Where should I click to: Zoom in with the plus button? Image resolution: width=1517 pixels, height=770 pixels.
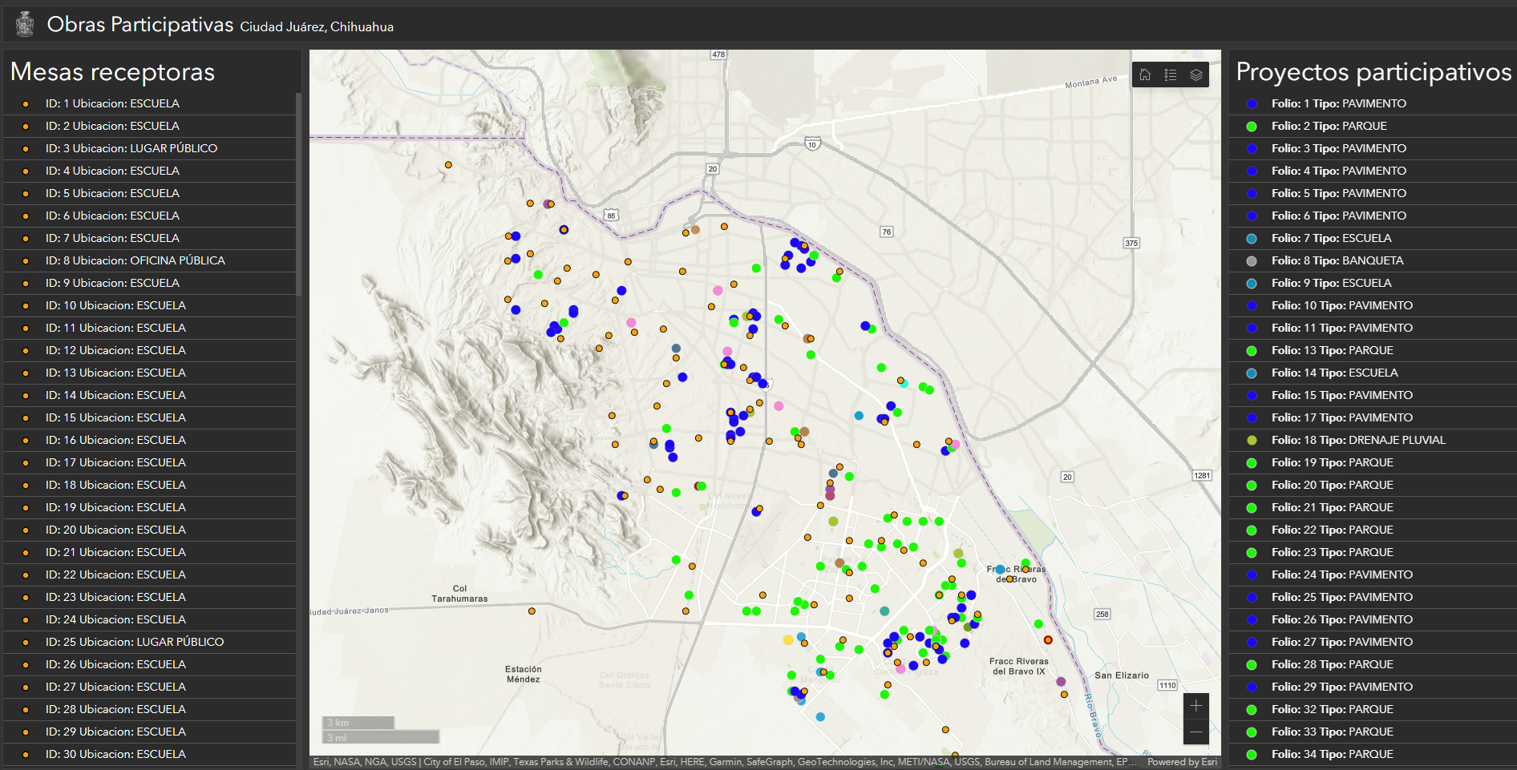coord(1195,706)
